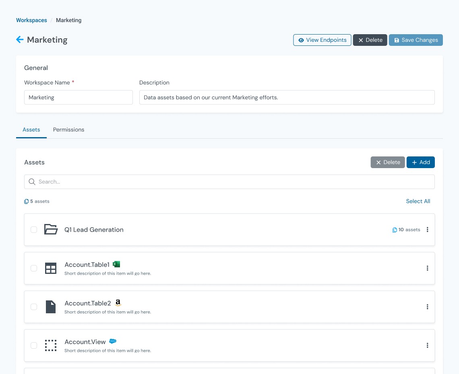Click the assets Search field
The height and width of the screenshot is (374, 459).
[x=229, y=182]
